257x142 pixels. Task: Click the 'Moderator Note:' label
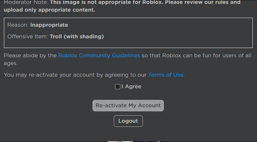[x=26, y=2]
